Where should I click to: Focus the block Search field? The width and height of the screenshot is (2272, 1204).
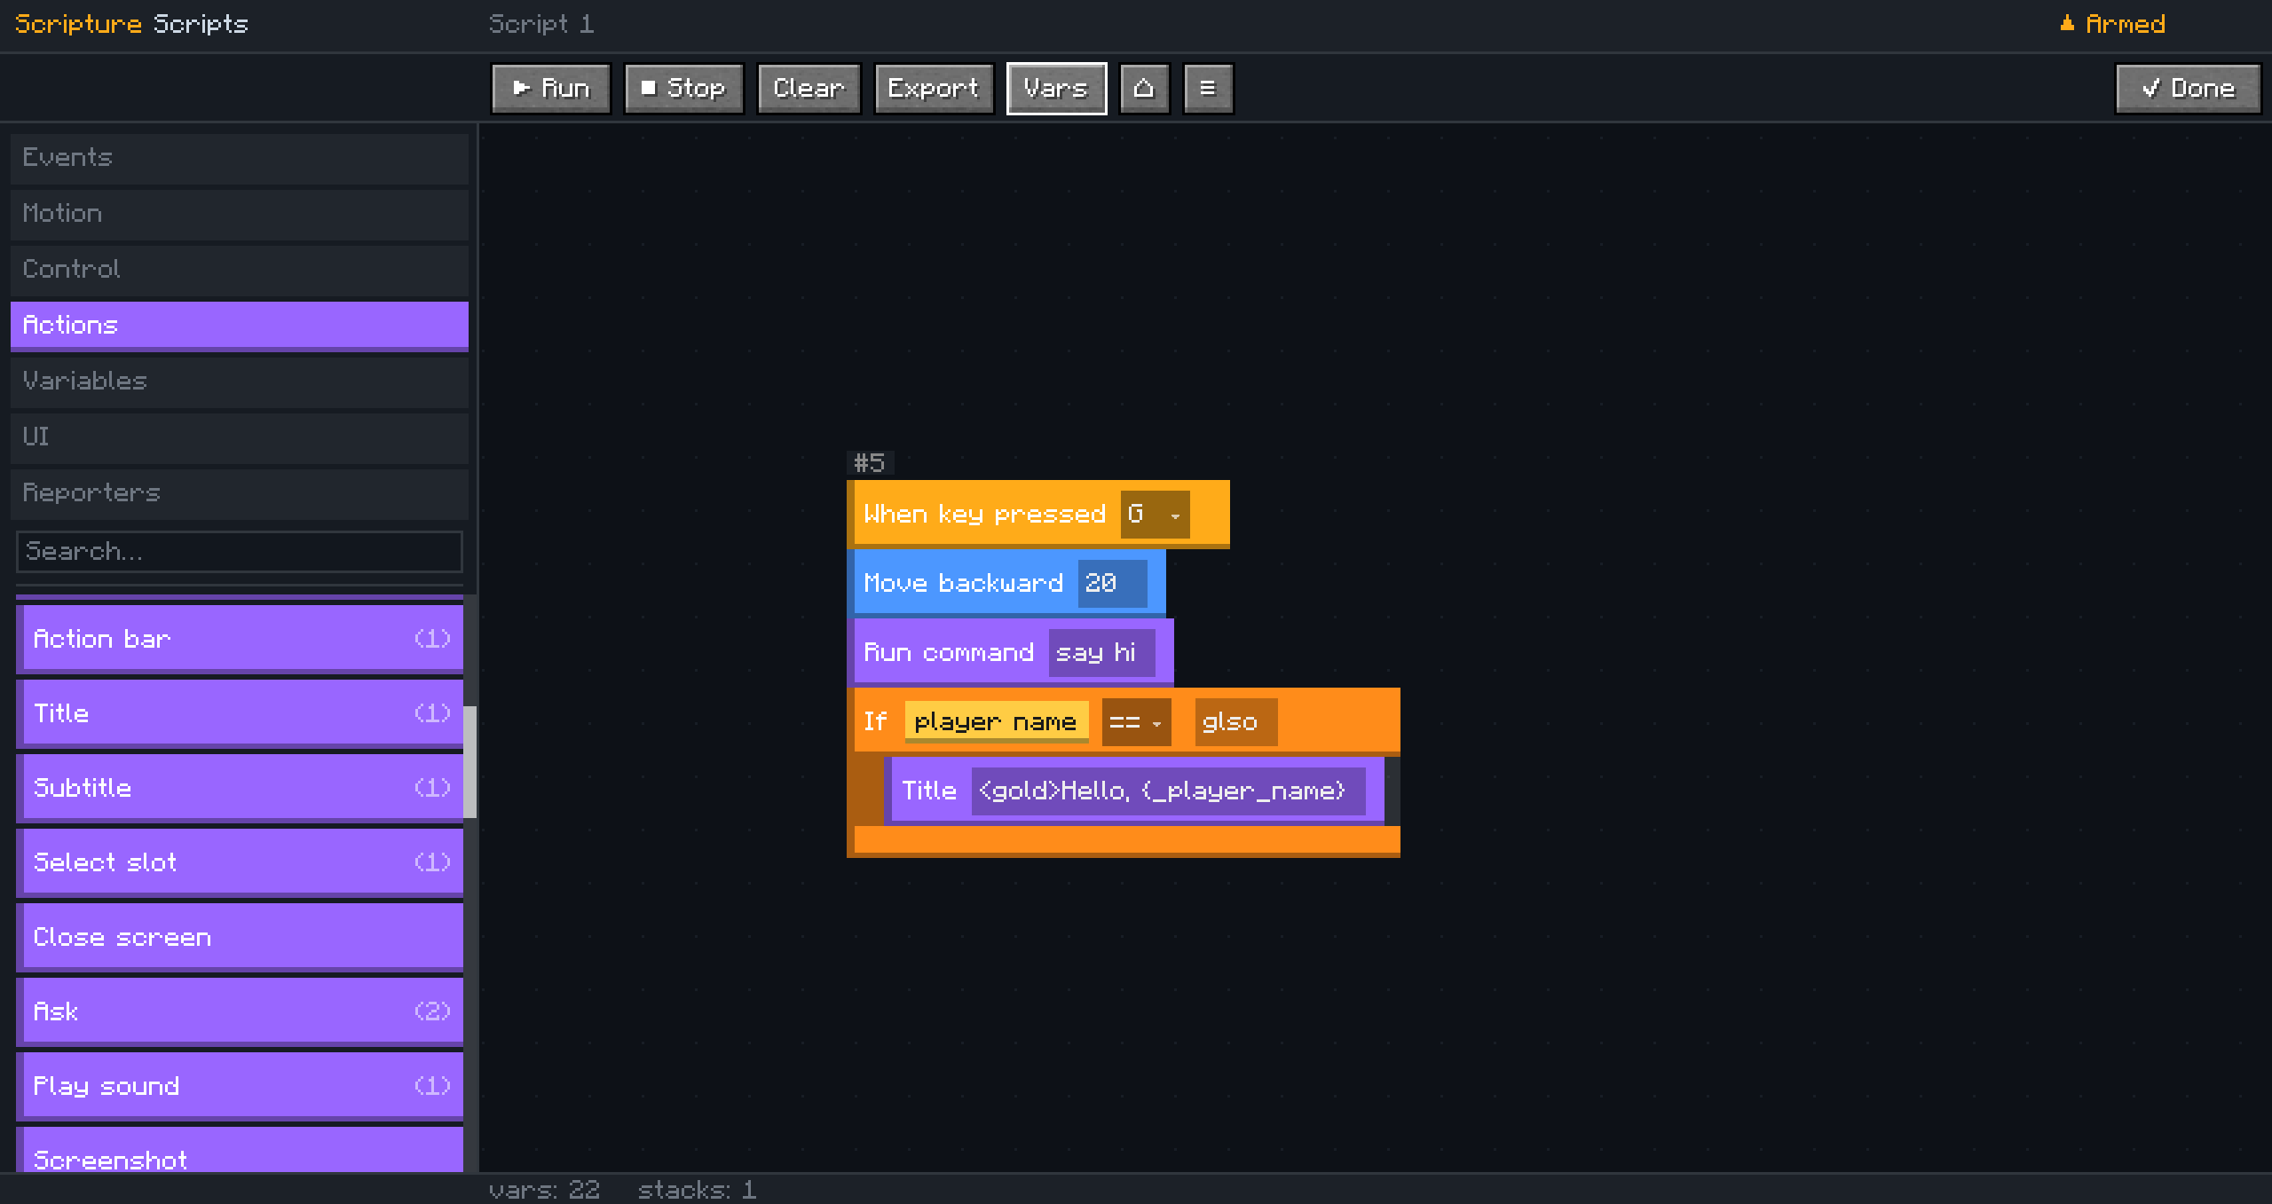click(240, 551)
